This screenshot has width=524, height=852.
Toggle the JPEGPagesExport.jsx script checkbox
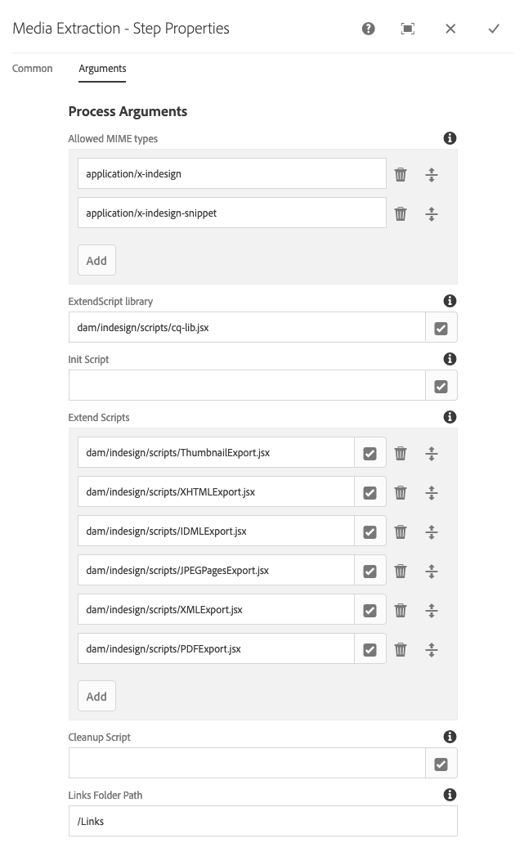point(369,572)
